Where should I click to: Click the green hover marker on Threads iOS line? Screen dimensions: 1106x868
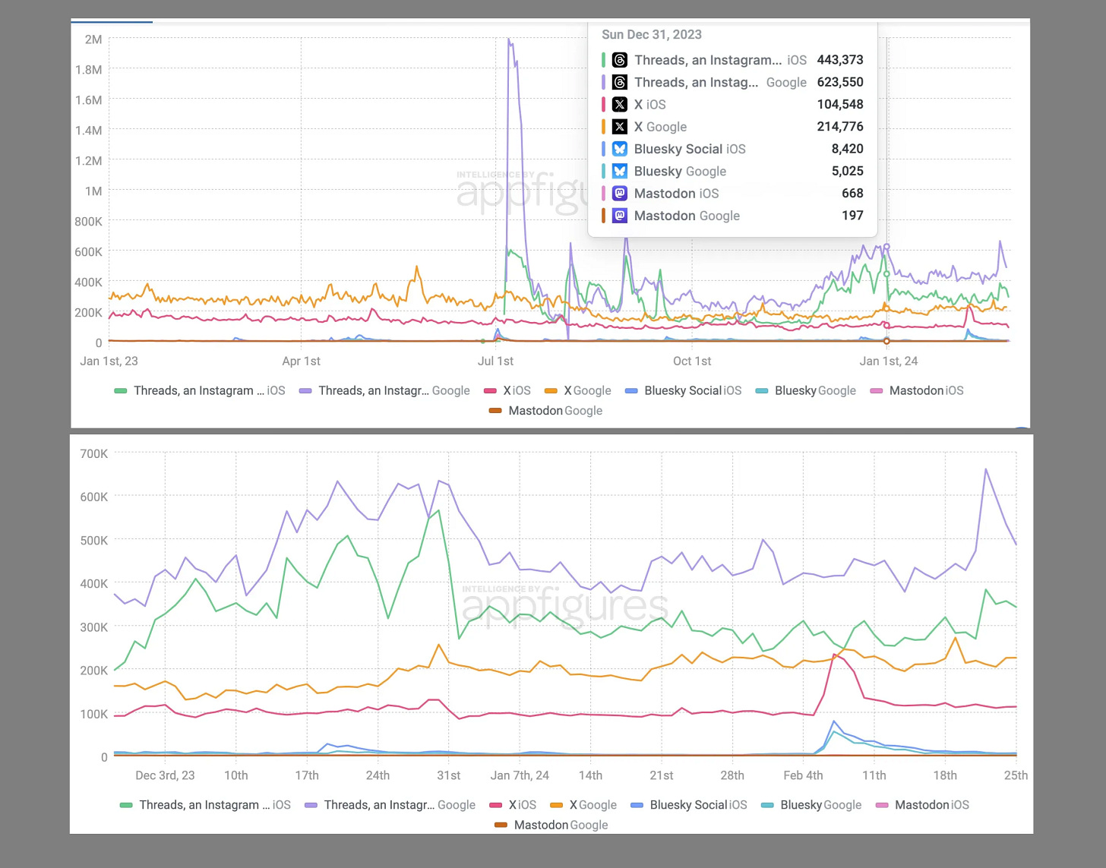tap(886, 274)
